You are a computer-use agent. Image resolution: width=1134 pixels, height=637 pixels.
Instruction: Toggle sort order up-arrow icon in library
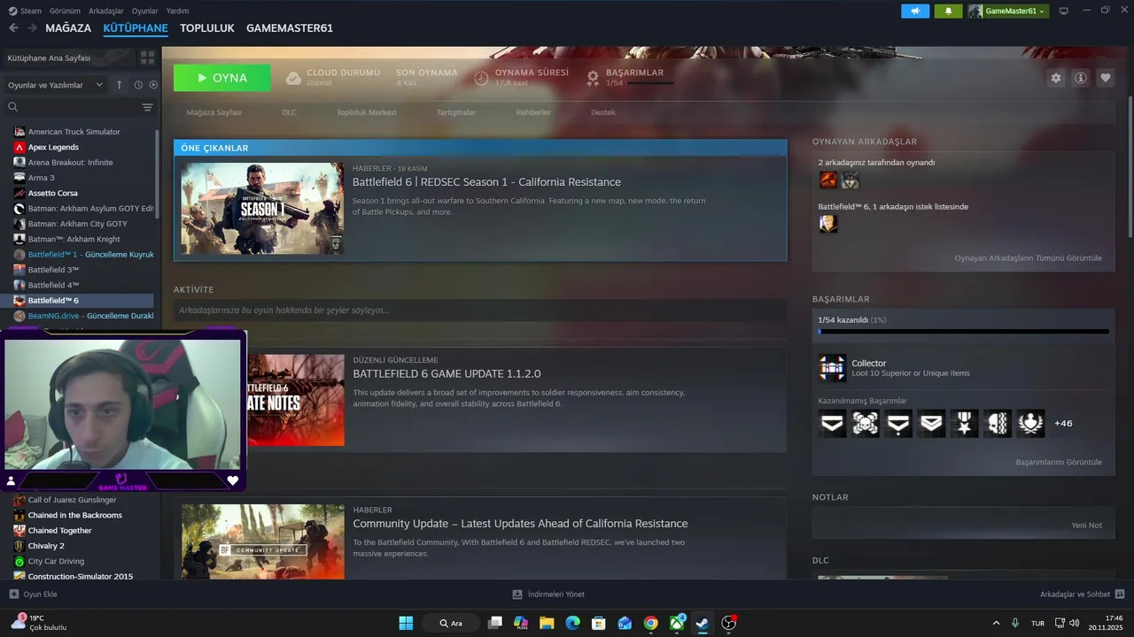click(120, 85)
